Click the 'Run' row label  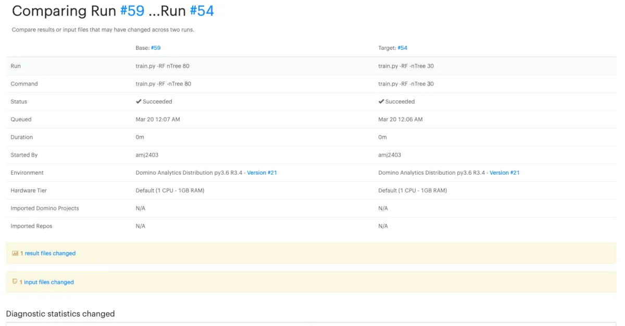[16, 66]
